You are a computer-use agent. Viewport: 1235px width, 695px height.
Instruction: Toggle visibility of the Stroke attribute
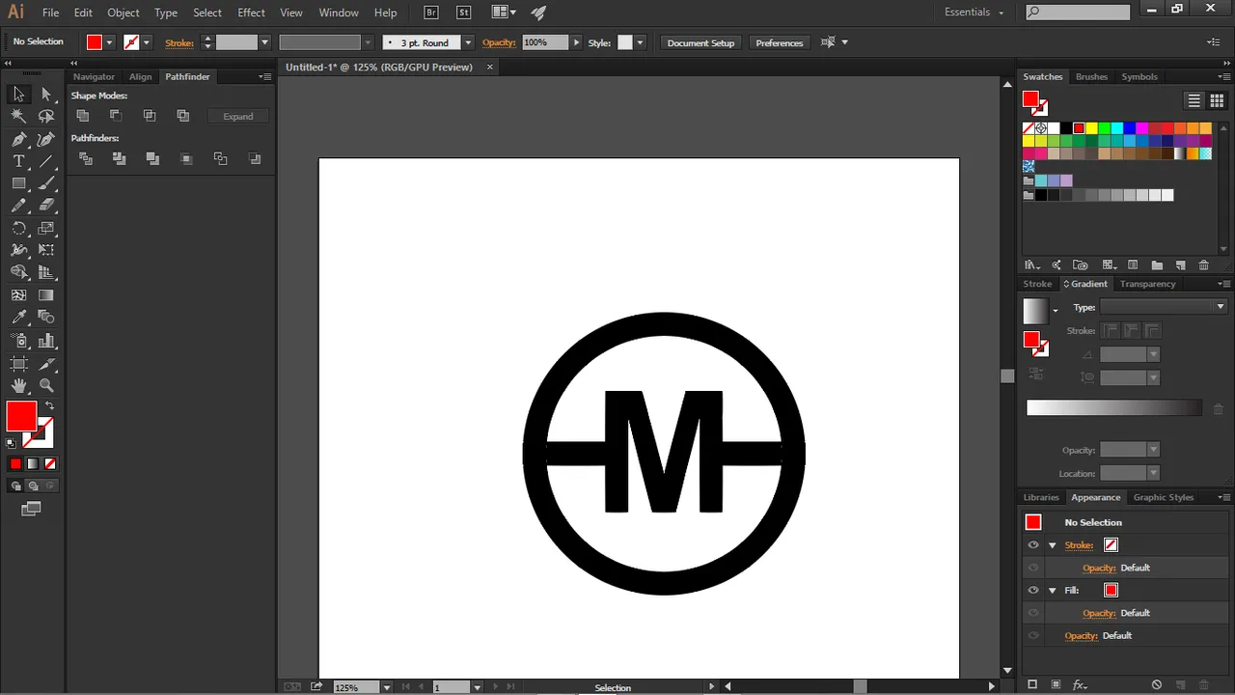tap(1033, 544)
